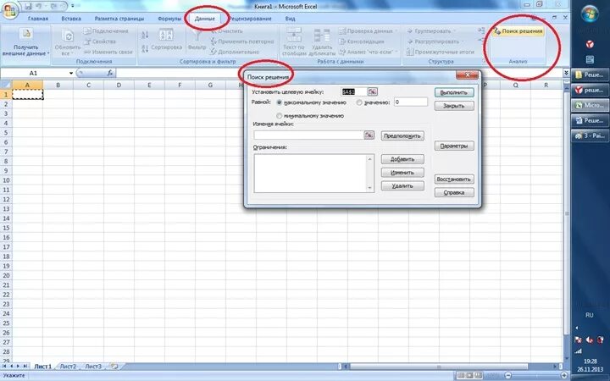
Task: Click zoom in plus button
Action: [564, 376]
